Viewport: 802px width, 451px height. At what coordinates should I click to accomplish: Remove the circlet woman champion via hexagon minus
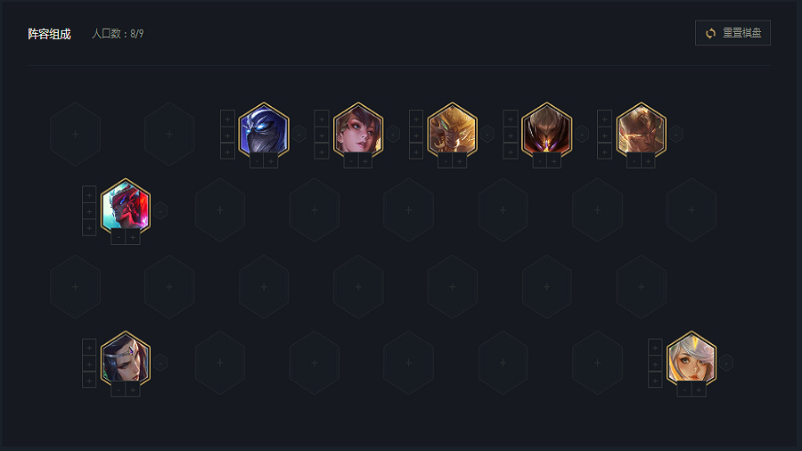pyautogui.click(x=160, y=363)
